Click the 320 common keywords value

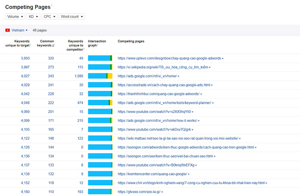[x=51, y=58]
